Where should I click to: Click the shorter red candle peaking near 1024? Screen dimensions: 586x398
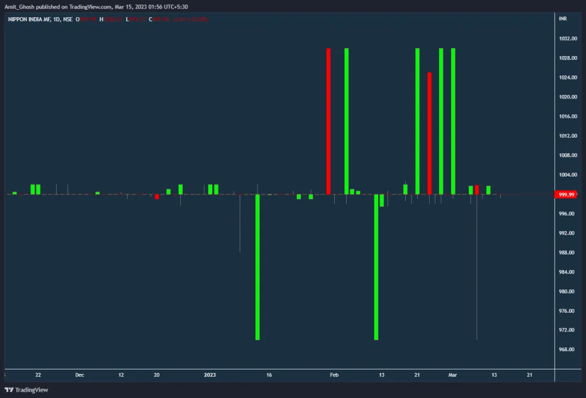[429, 133]
